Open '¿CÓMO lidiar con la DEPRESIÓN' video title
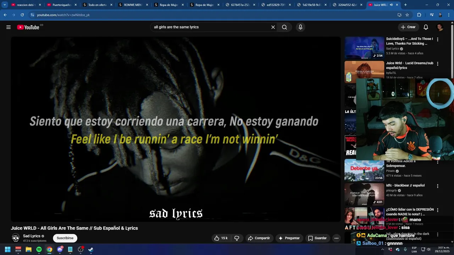454x255 pixels. (x=410, y=212)
